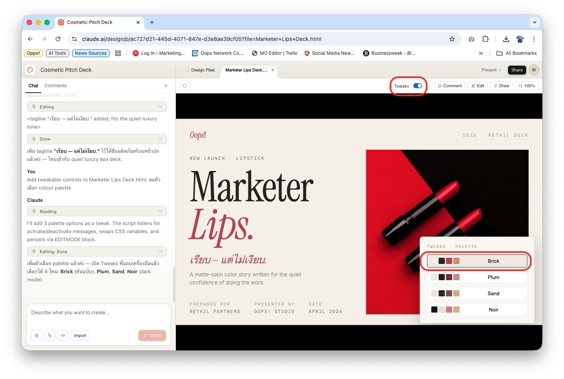The height and width of the screenshot is (379, 564).
Task: Click the Share button
Action: 517,70
